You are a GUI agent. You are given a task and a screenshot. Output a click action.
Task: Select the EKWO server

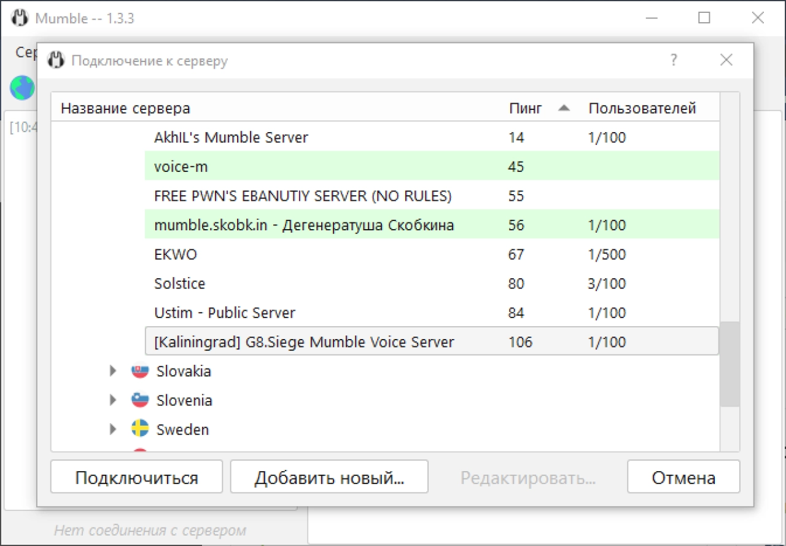[432, 254]
